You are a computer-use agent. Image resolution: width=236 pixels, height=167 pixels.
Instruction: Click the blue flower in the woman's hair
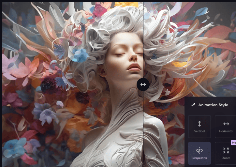click(79, 55)
